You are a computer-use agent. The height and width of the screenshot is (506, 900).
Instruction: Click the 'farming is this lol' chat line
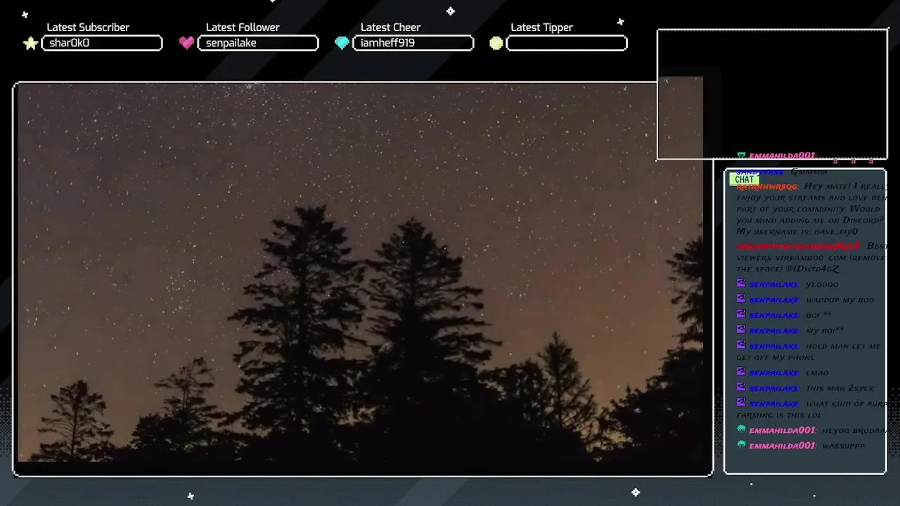(778, 415)
